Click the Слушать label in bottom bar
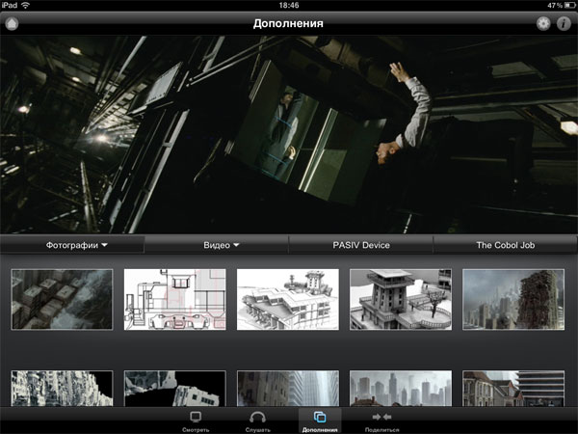Screen dimensions: 578x434 point(257,430)
